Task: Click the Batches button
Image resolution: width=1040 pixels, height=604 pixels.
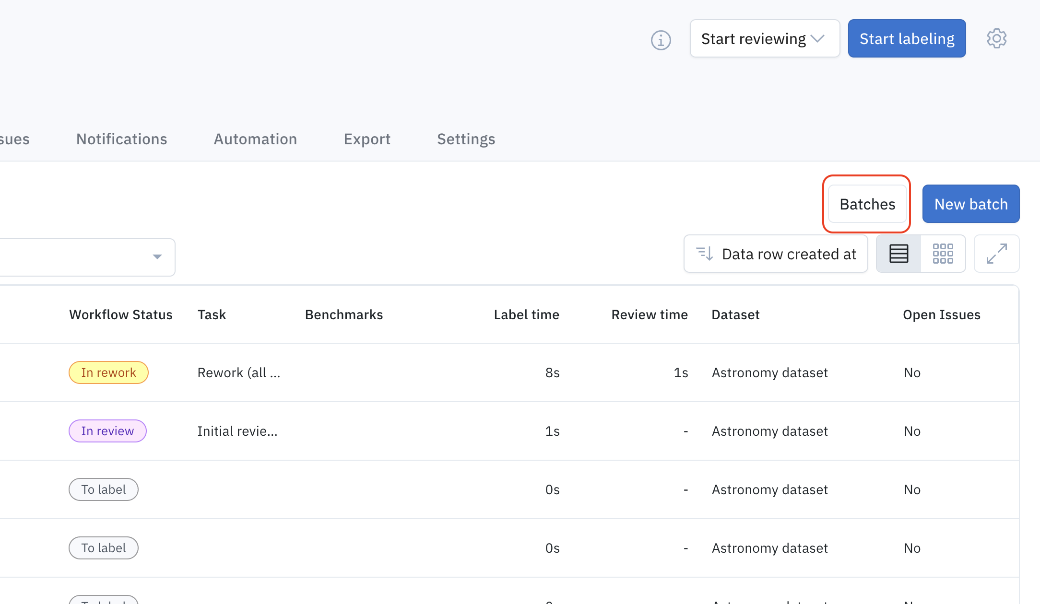Action: click(x=867, y=204)
